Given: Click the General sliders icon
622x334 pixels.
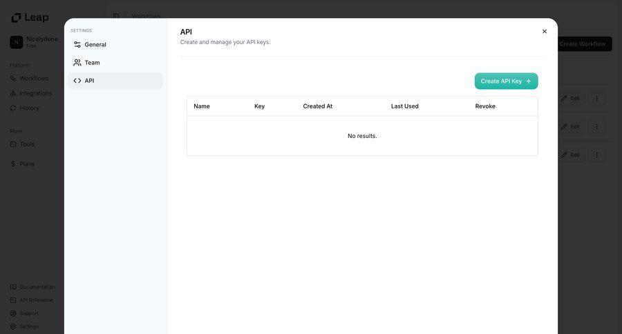Looking at the screenshot, I should pyautogui.click(x=77, y=44).
